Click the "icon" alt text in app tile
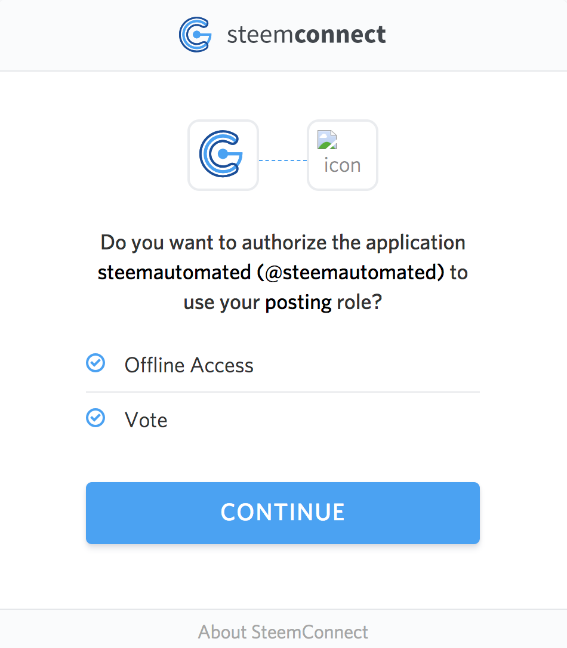This screenshot has width=567, height=648. click(x=342, y=165)
